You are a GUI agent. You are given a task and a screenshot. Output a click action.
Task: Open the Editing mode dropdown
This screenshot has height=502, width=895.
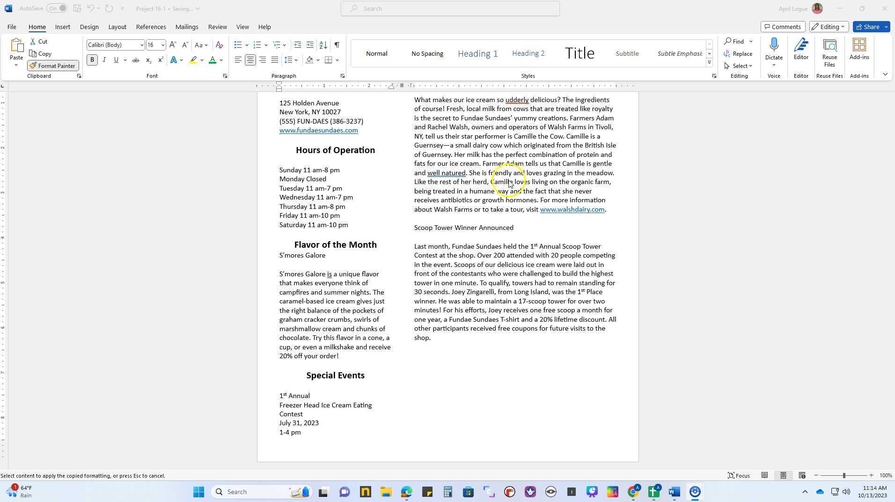[829, 27]
